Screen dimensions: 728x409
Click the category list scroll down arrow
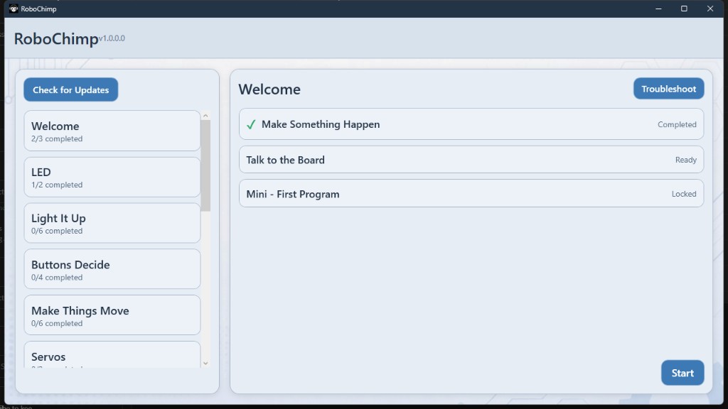[205, 364]
